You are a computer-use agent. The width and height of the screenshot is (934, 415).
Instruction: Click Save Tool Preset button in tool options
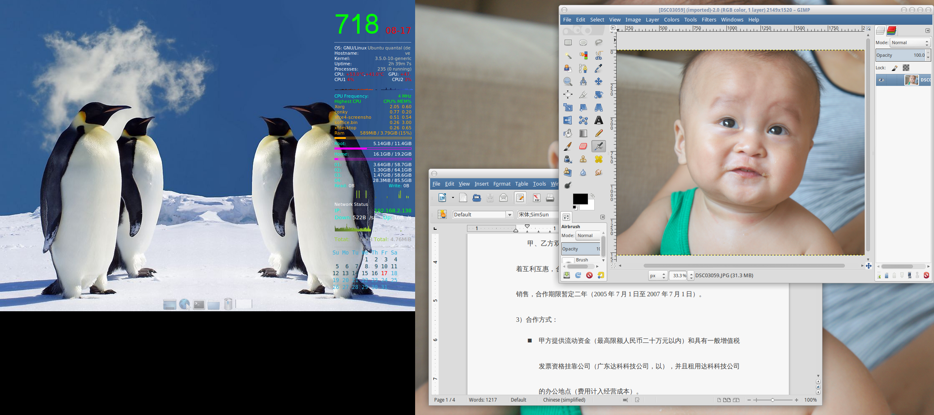tap(567, 275)
